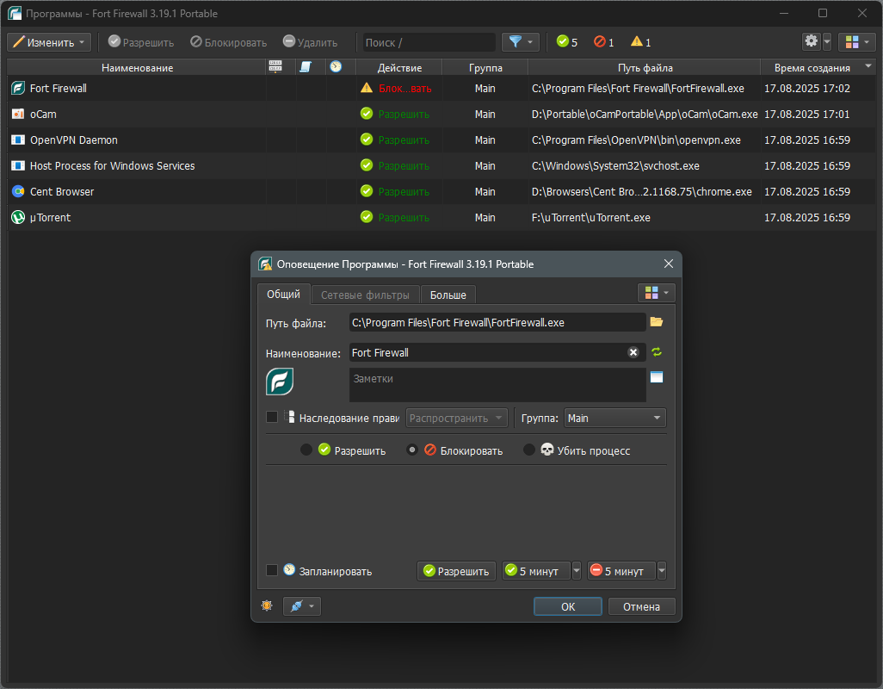Click the colored tiles icon in main toolbar
Image resolution: width=883 pixels, height=689 pixels.
[852, 42]
